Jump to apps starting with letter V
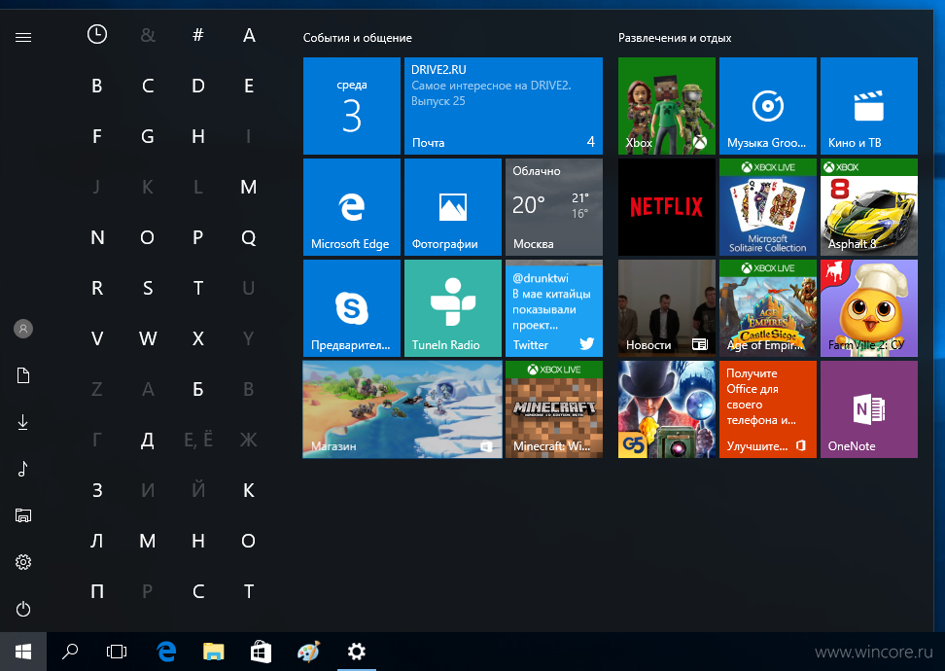The height and width of the screenshot is (671, 945). point(97,338)
